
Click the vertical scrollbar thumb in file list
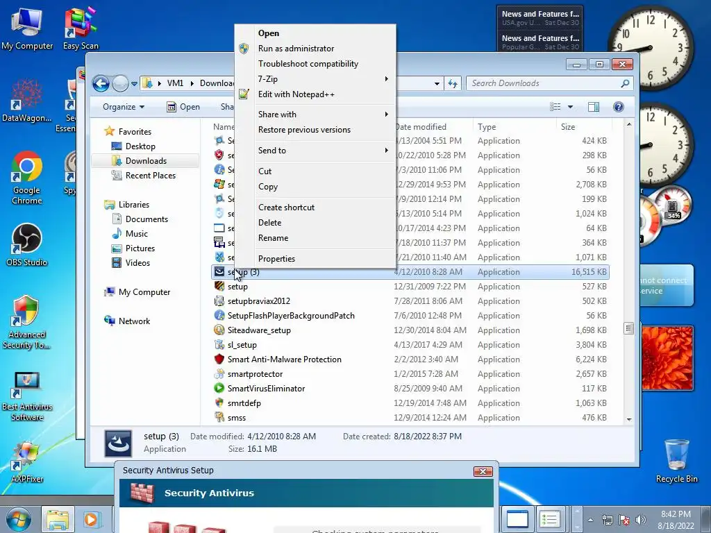coord(628,328)
